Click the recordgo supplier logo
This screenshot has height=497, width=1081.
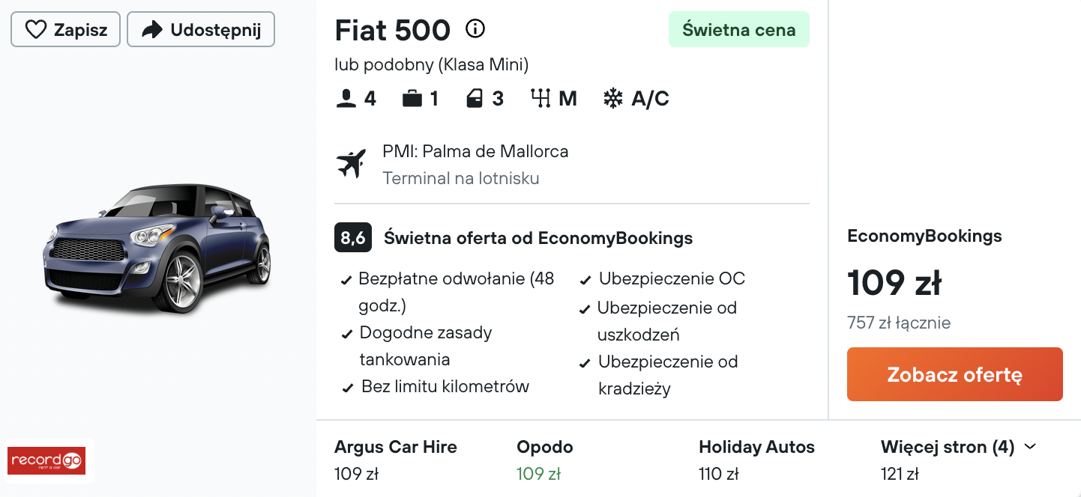46,460
